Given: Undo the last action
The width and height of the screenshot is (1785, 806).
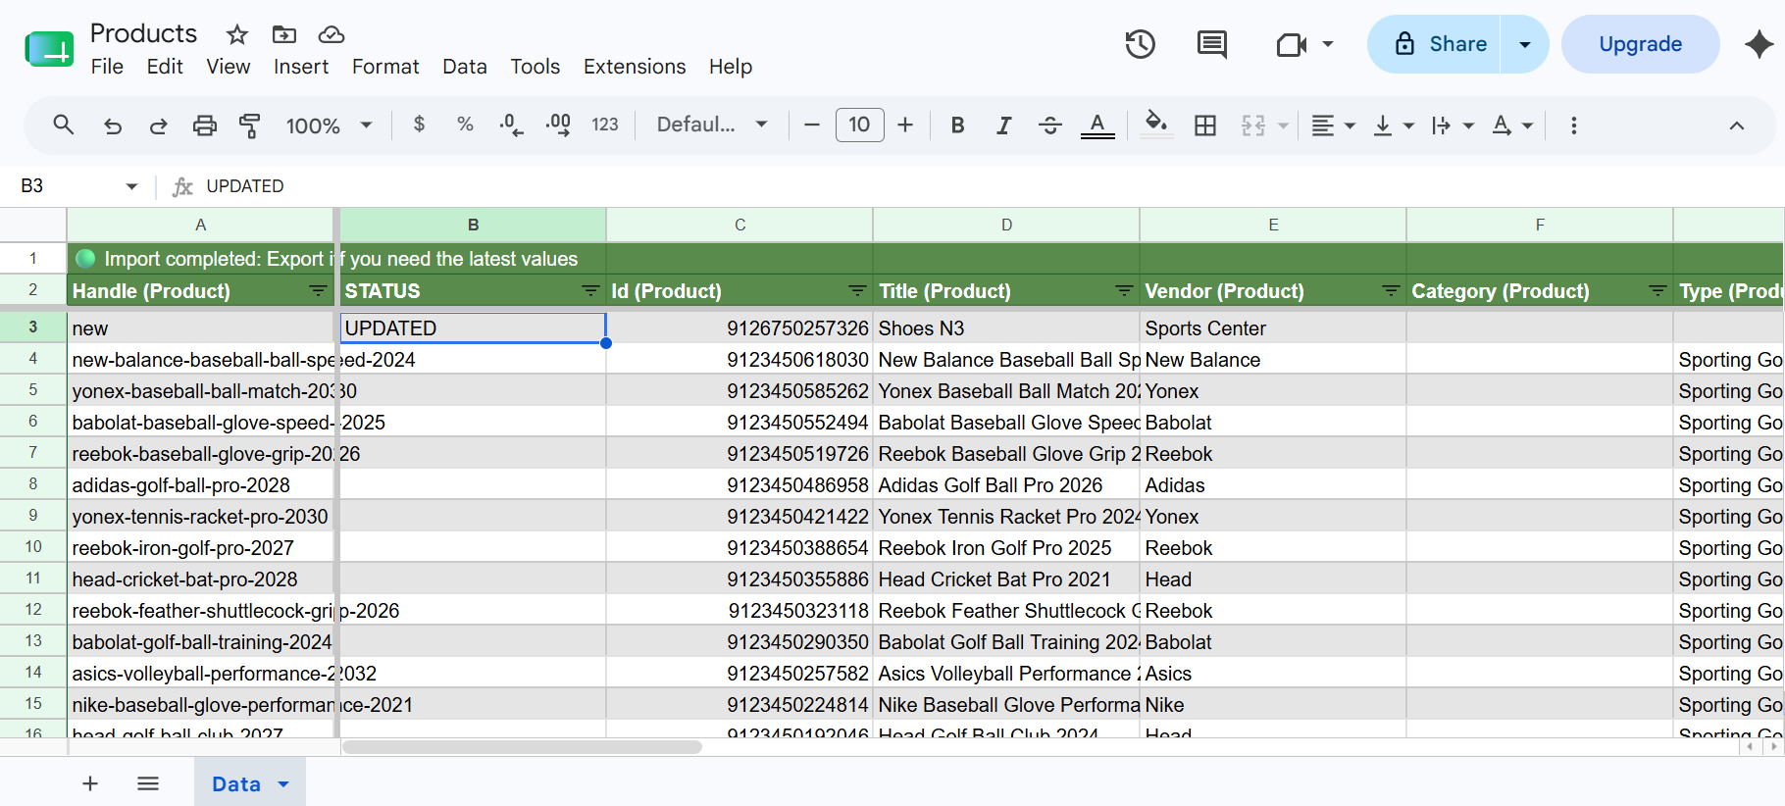Looking at the screenshot, I should pyautogui.click(x=113, y=126).
